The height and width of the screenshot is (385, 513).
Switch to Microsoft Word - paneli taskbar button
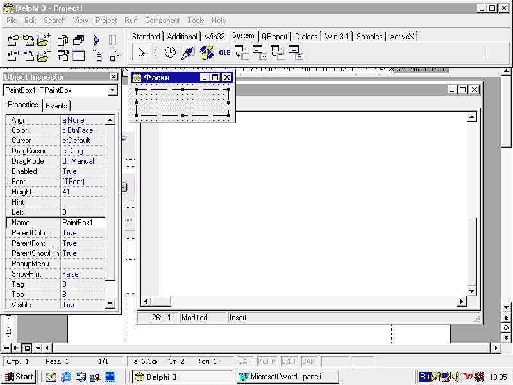(x=287, y=377)
